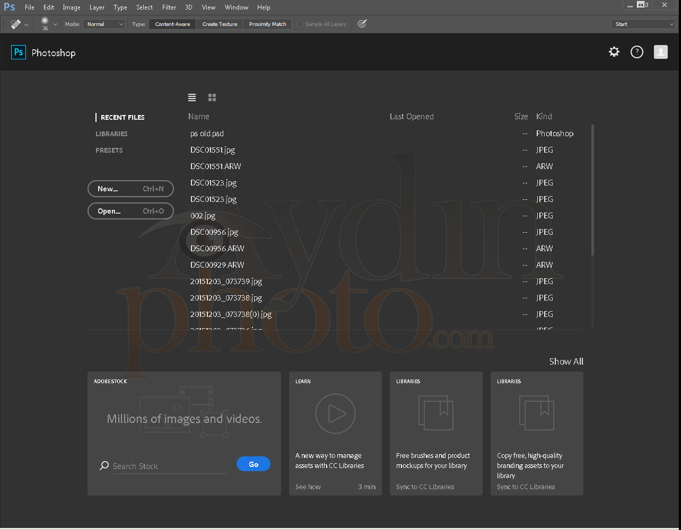This screenshot has width=681, height=530.
Task: Enable Sample All Layers checkbox
Action: (x=300, y=24)
